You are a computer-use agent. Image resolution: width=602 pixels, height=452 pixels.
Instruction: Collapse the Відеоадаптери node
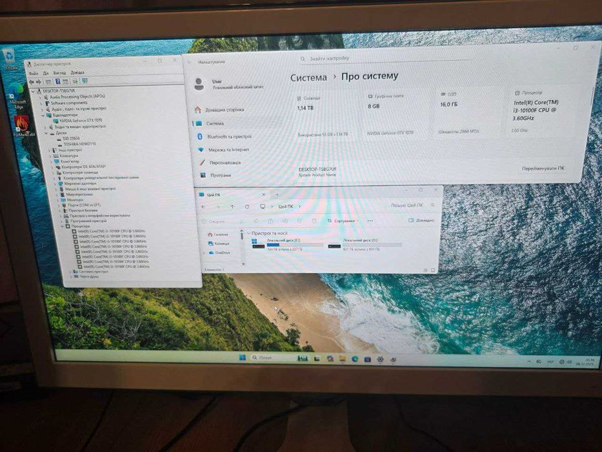(x=43, y=116)
